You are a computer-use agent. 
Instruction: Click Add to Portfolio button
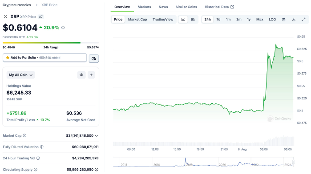click(44, 58)
